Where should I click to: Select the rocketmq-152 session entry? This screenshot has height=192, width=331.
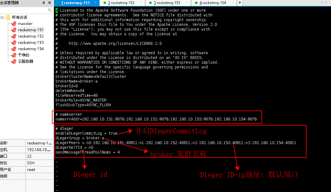[31, 36]
